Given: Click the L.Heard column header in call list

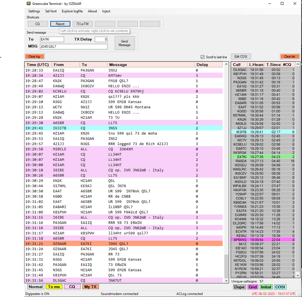Looking at the screenshot, I should (x=256, y=65).
